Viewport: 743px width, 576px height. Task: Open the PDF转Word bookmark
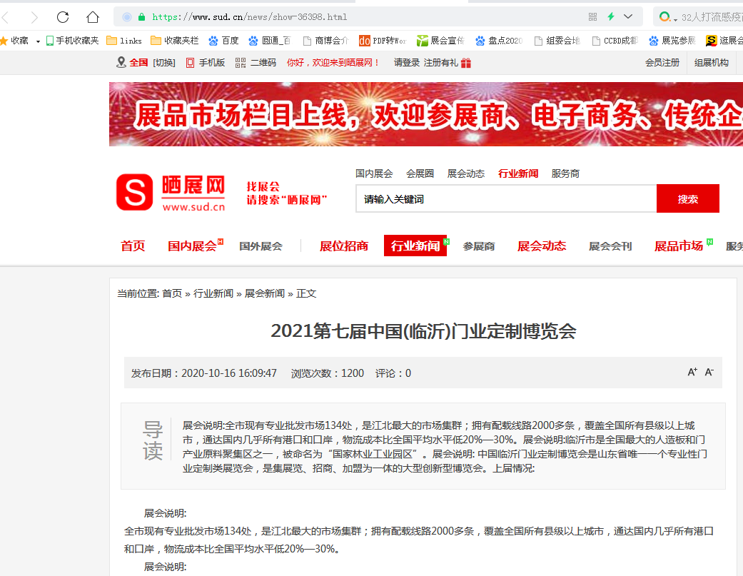pos(382,41)
